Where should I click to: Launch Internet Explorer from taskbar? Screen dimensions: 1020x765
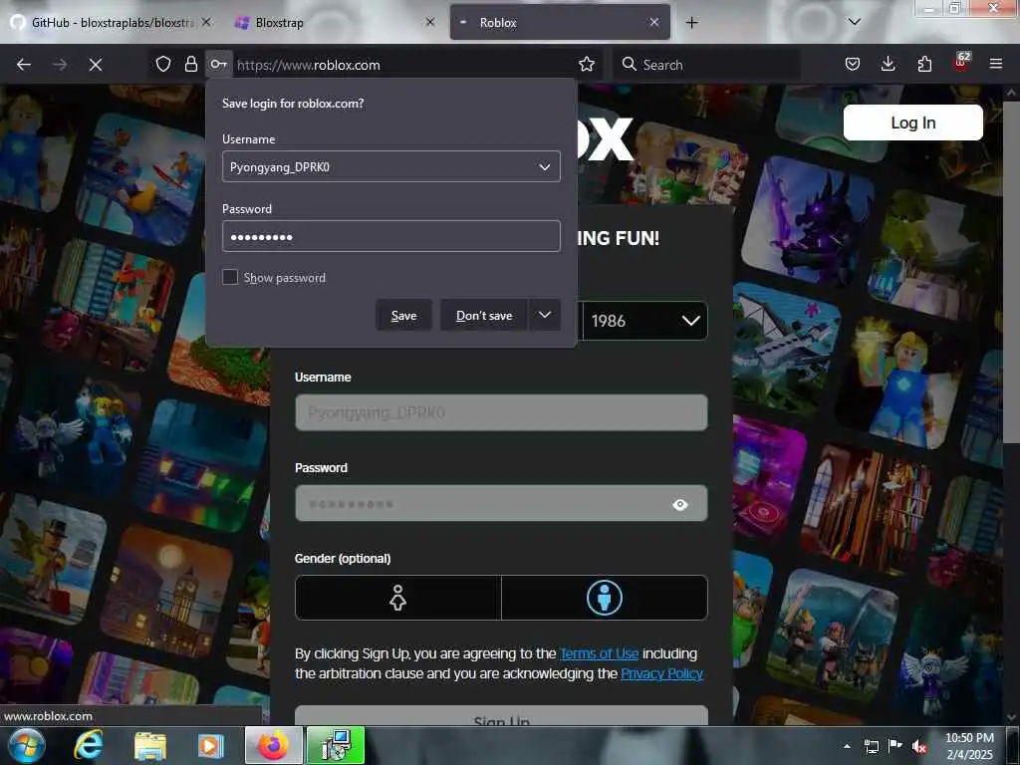point(89,745)
